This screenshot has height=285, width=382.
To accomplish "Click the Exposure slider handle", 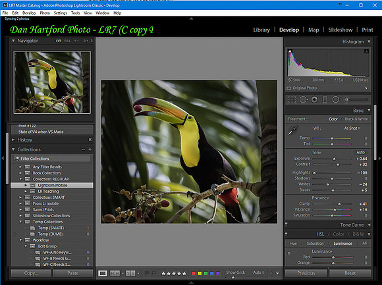I will pyautogui.click(x=335, y=159).
